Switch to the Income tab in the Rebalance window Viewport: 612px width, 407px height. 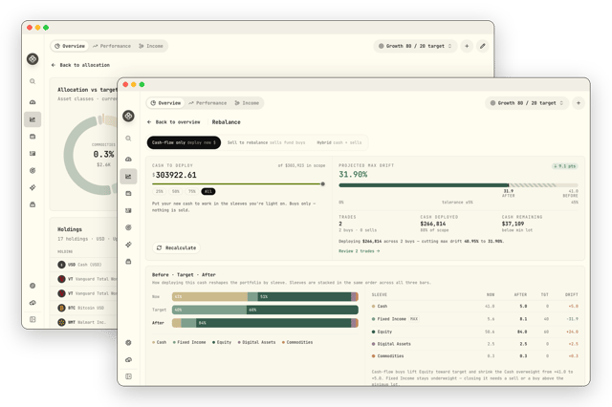pyautogui.click(x=247, y=103)
